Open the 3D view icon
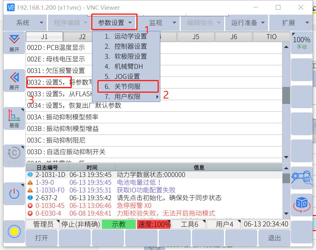Image resolution: width=316 pixels, height=250 pixels. point(301,205)
